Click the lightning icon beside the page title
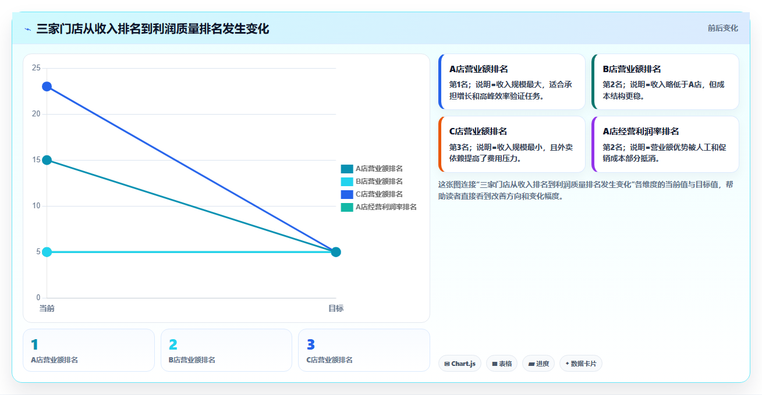Image resolution: width=762 pixels, height=395 pixels. click(27, 29)
